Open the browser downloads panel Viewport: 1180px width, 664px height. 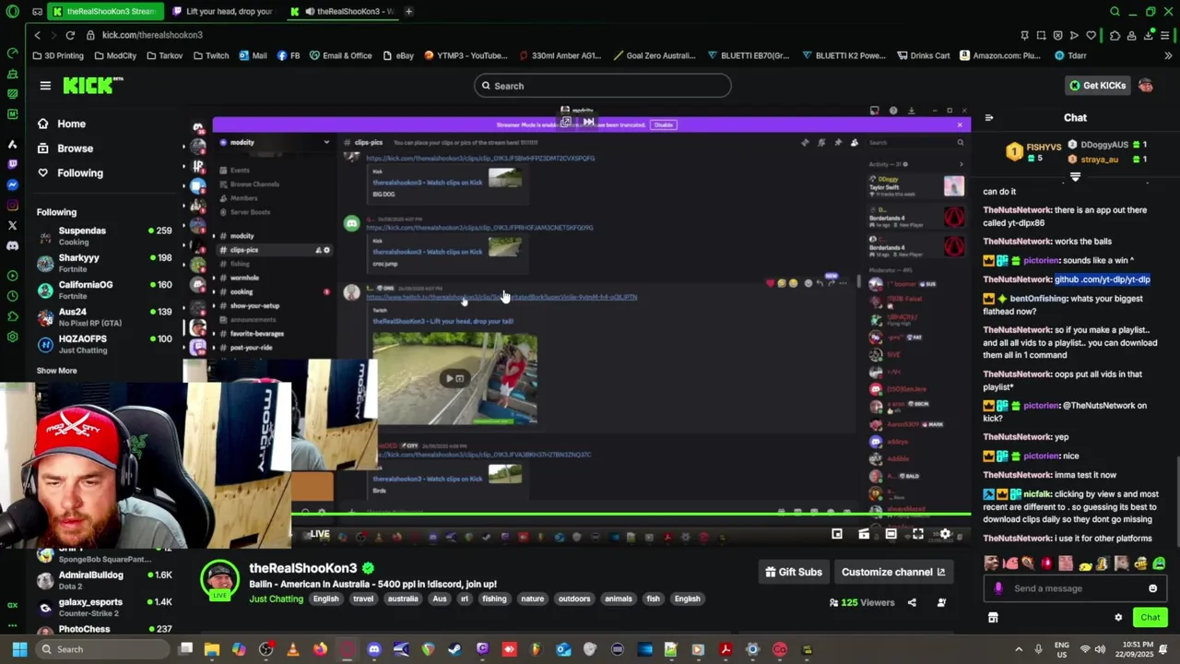coord(1149,35)
